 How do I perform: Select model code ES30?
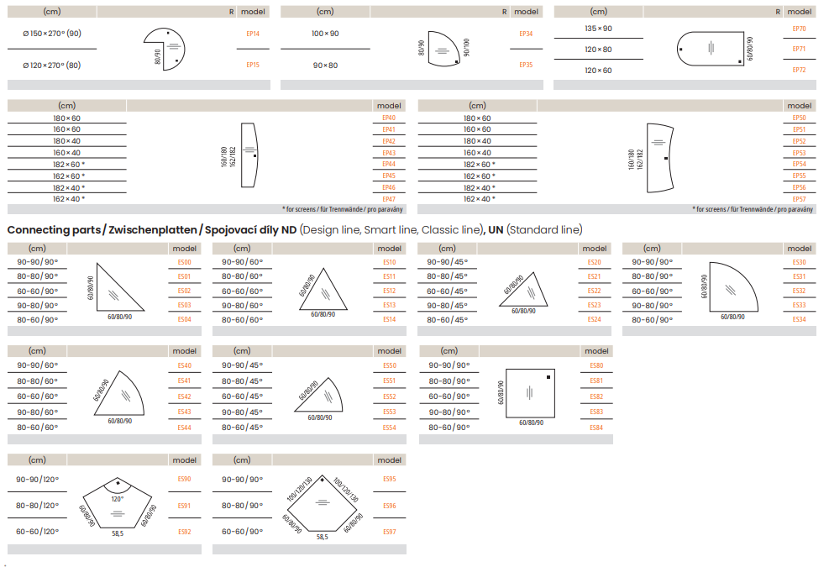[800, 262]
